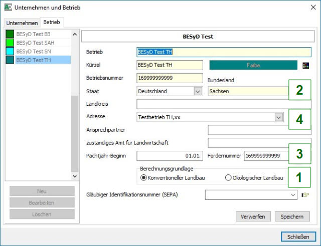Open Gläubiger Identifikationsnummer SEPA dropdown
The width and height of the screenshot is (321, 246).
tap(293, 194)
